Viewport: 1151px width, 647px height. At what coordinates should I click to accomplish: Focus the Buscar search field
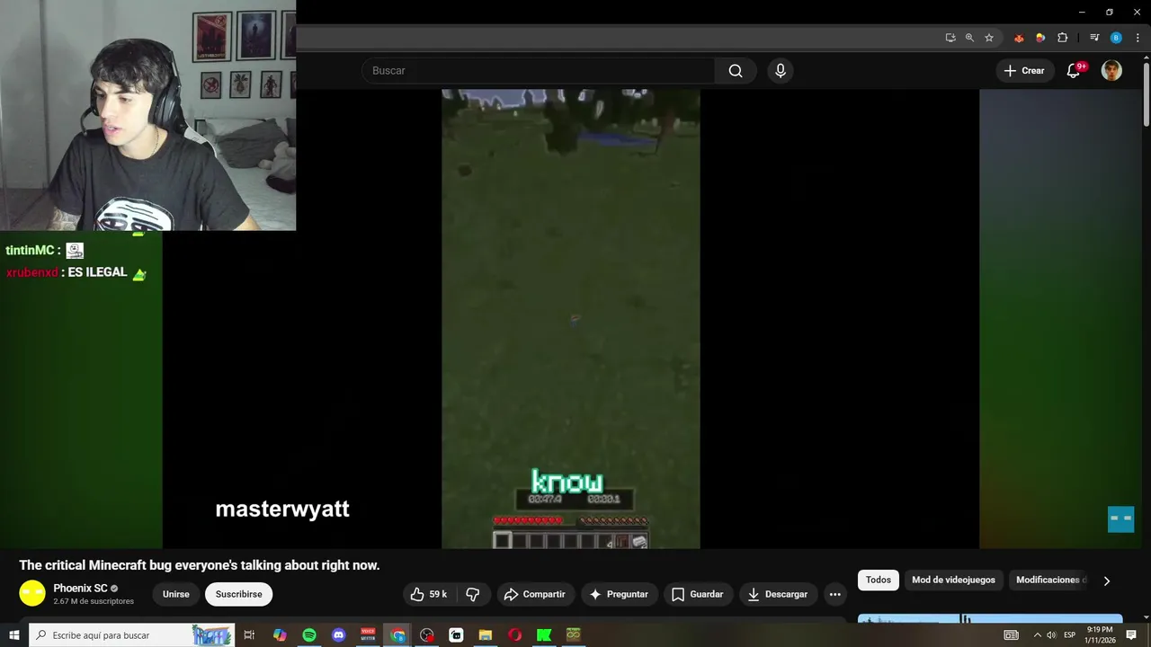pyautogui.click(x=538, y=71)
